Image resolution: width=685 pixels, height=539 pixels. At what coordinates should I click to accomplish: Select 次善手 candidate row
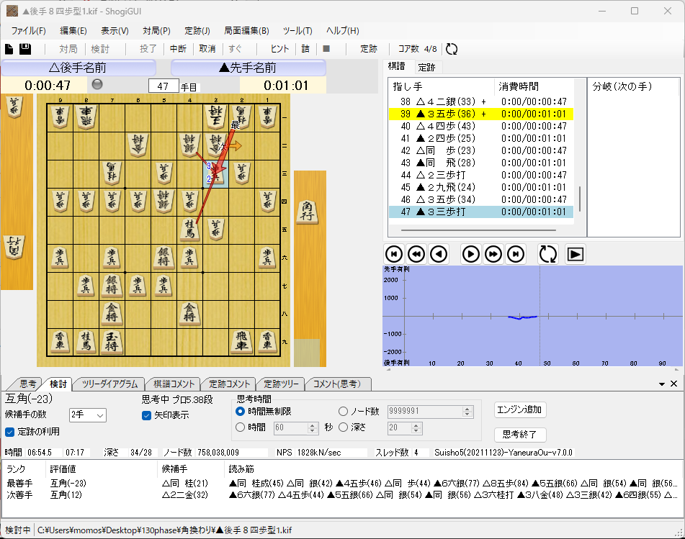pyautogui.click(x=341, y=495)
